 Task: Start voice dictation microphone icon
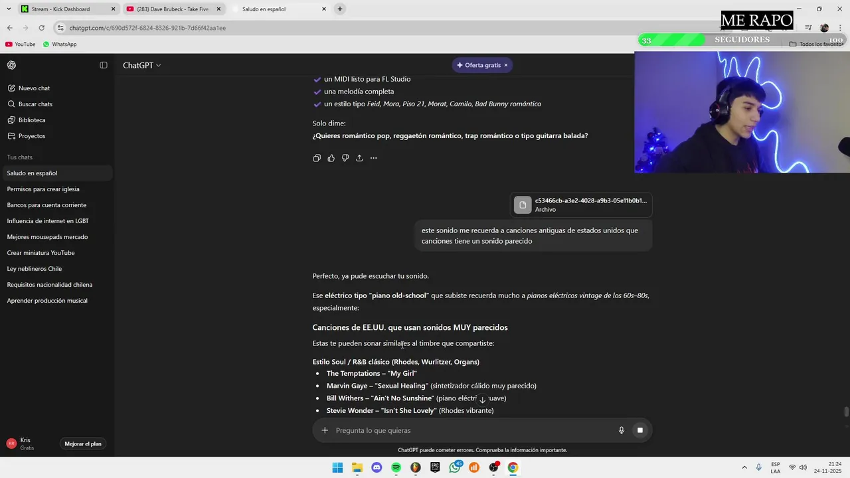click(622, 430)
